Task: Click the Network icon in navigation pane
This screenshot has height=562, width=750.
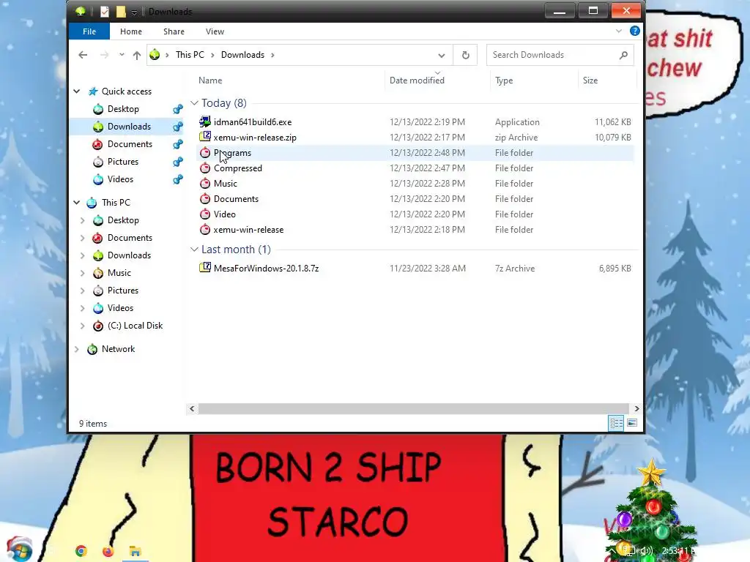Action: pyautogui.click(x=92, y=349)
